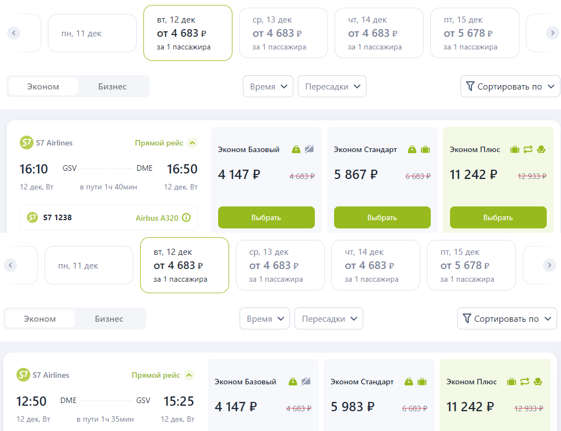Select ср, 13 дек in lower date carousel
The width and height of the screenshot is (561, 431).
click(280, 265)
